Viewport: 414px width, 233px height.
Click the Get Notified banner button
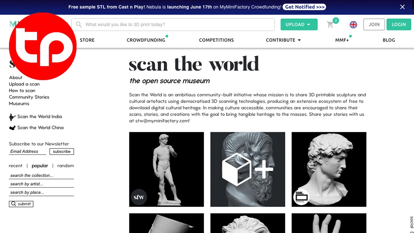(304, 7)
